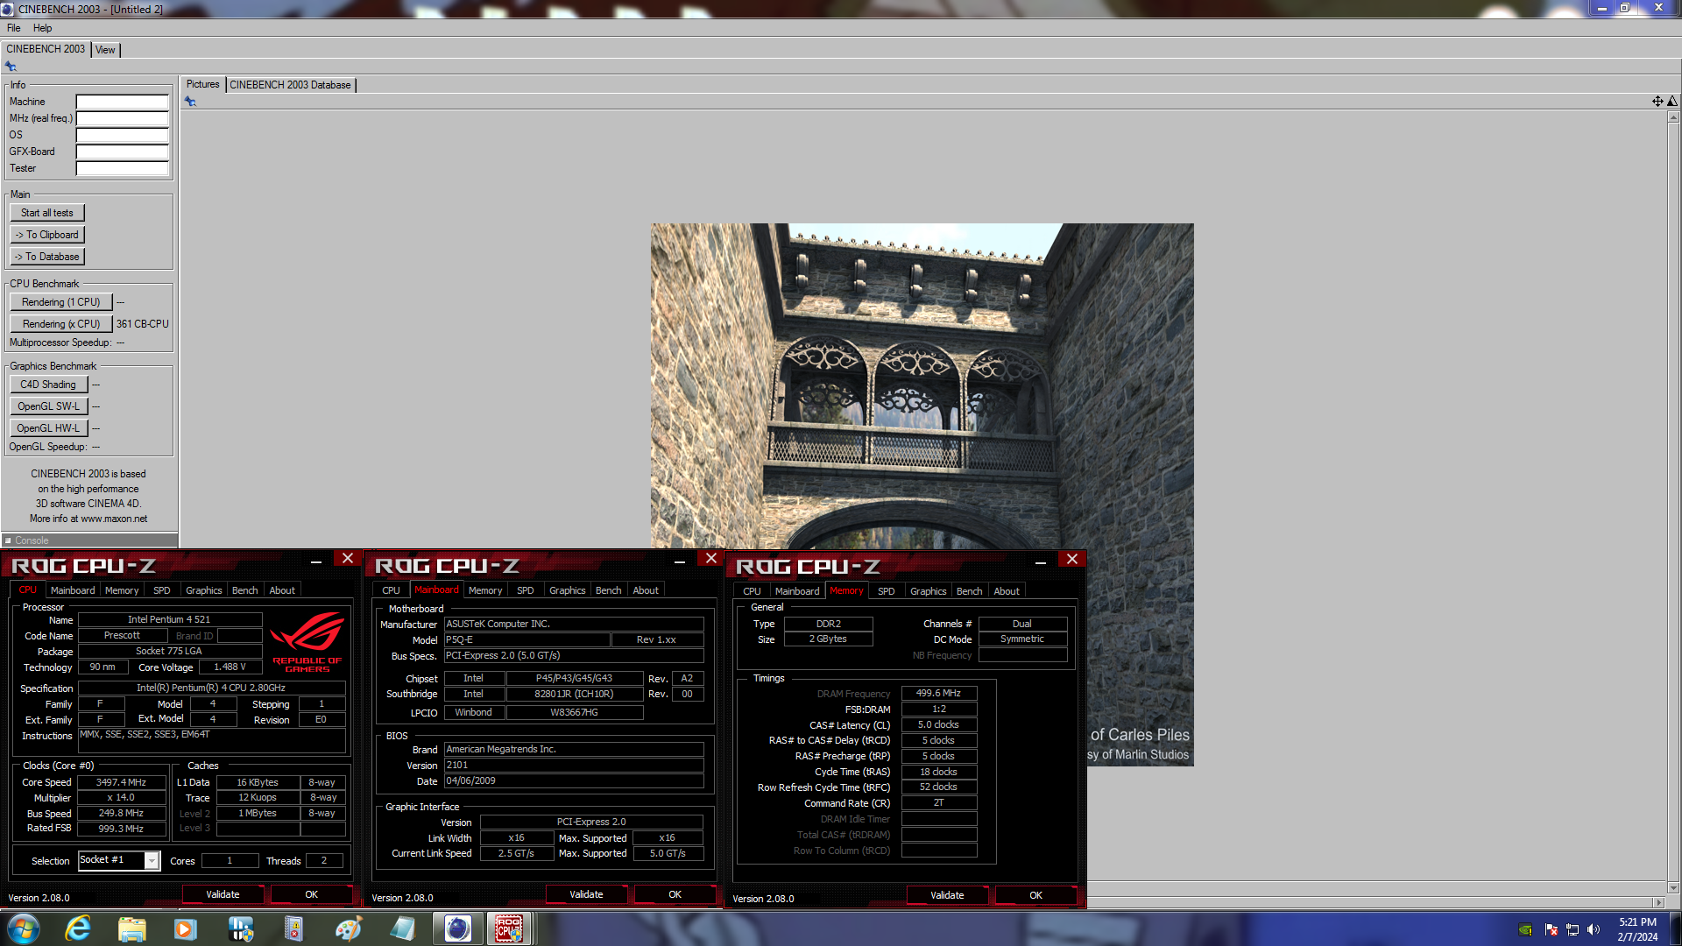Open the Action Center flag tray icon
The image size is (1682, 946).
[1551, 929]
